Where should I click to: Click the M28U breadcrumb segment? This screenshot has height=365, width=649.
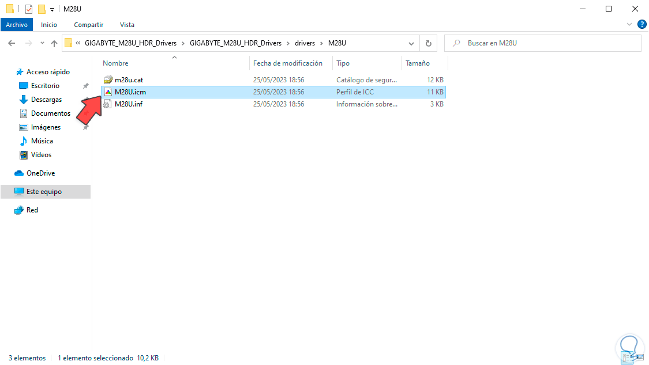337,43
